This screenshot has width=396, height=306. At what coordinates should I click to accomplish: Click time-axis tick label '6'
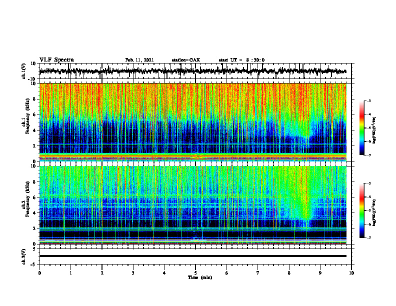[226, 273]
